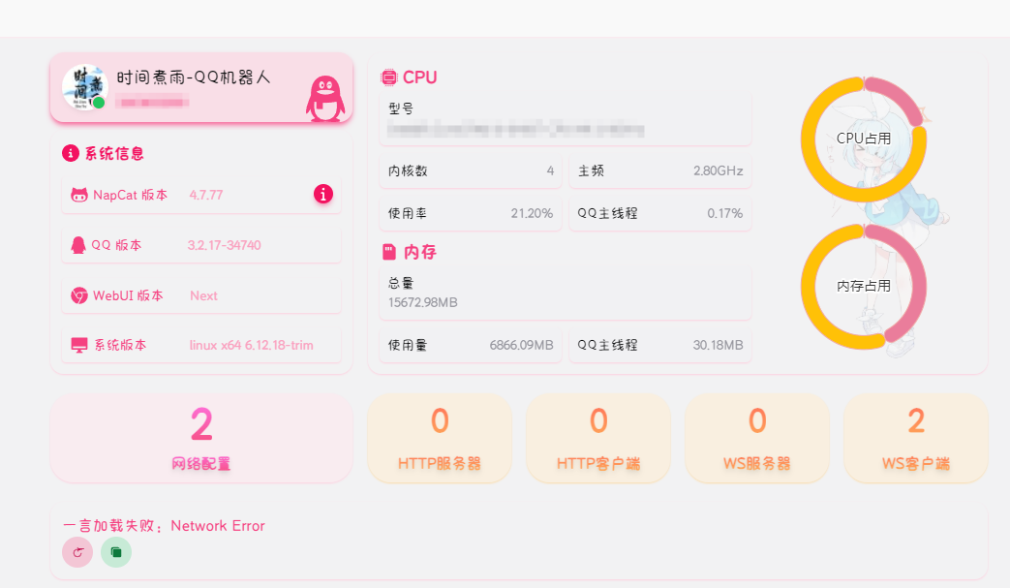The height and width of the screenshot is (588, 1010).
Task: Click the CPU chip icon
Action: [389, 77]
